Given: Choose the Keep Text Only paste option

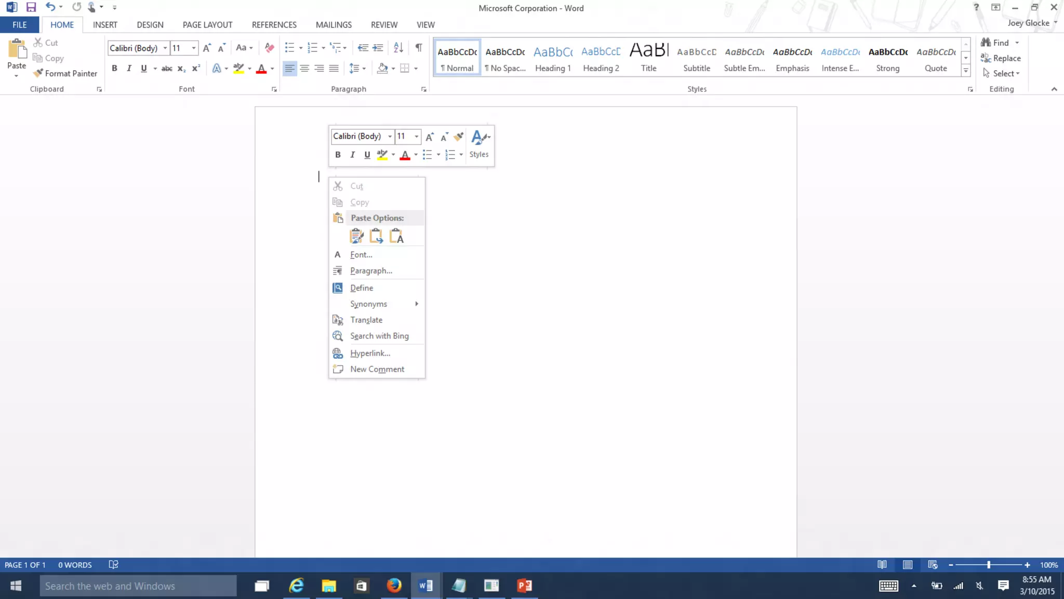Looking at the screenshot, I should click(396, 236).
